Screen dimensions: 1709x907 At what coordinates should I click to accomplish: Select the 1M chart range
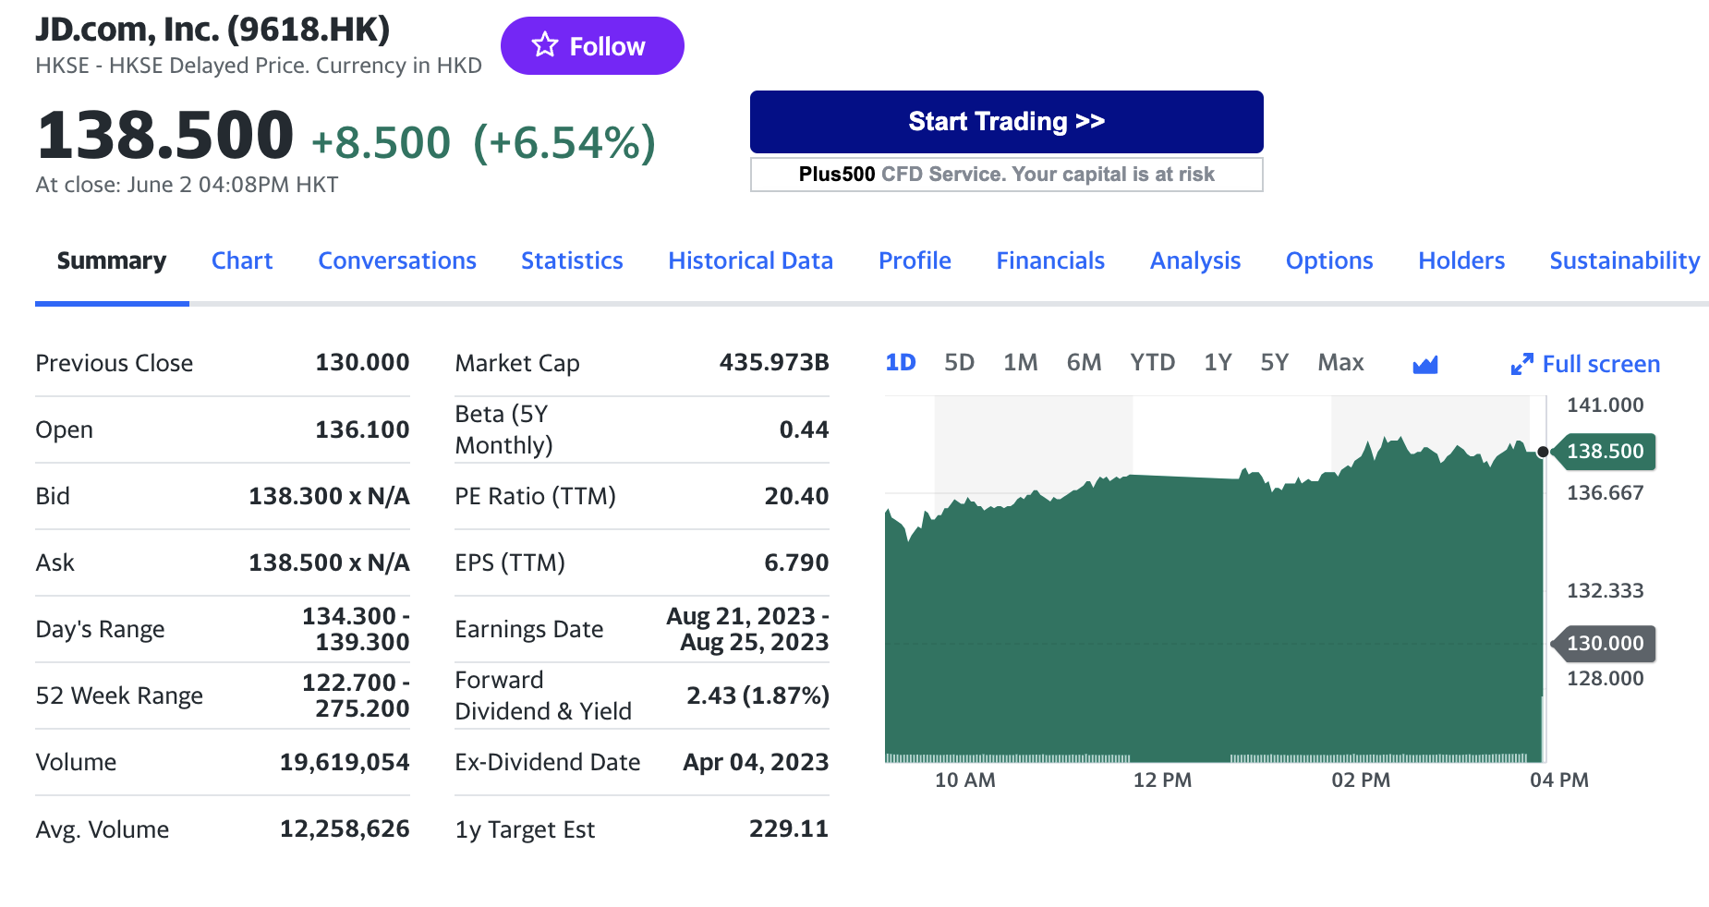click(1021, 363)
